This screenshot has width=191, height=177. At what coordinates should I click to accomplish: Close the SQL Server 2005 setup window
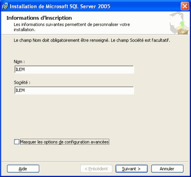[x=185, y=6]
